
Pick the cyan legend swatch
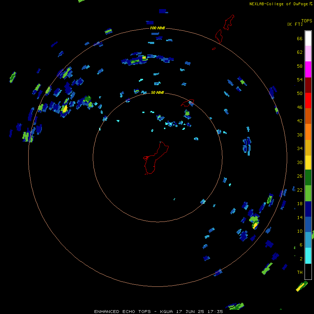tap(308, 256)
